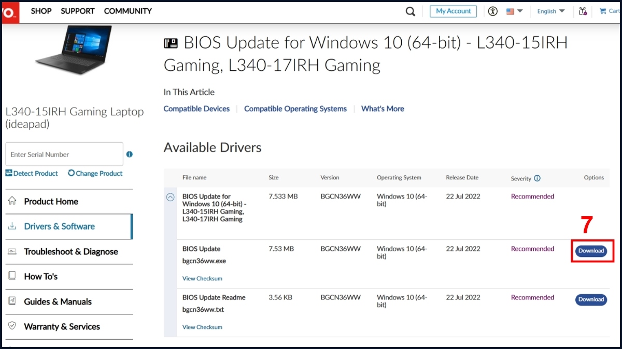Open the English language dropdown

click(x=550, y=11)
